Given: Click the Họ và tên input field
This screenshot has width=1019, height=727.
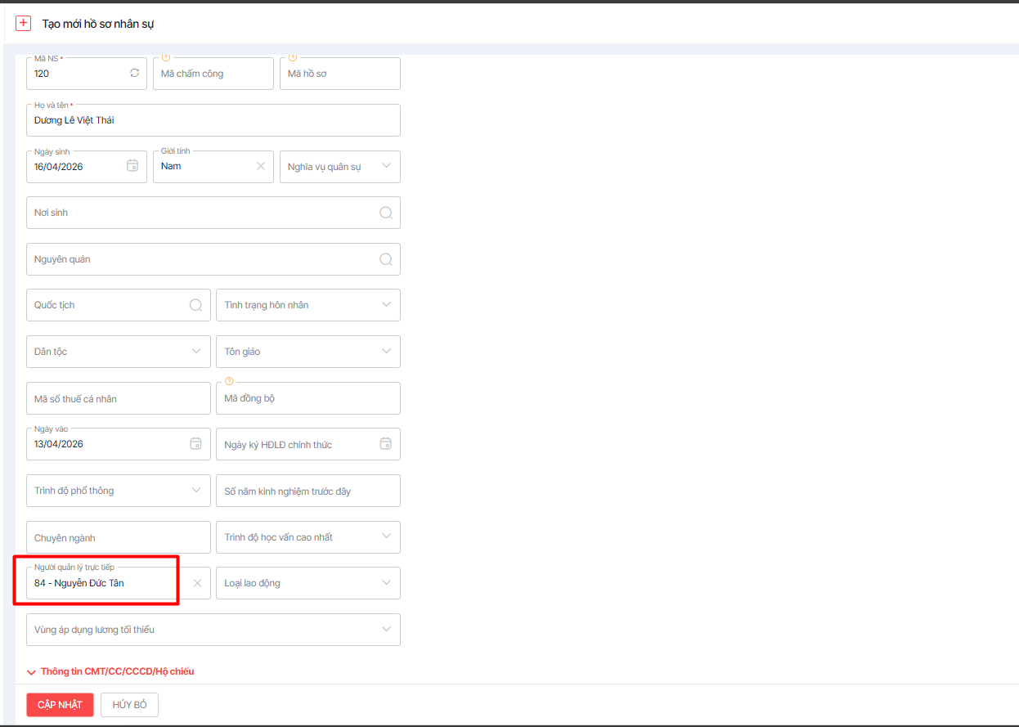Looking at the screenshot, I should tap(213, 121).
